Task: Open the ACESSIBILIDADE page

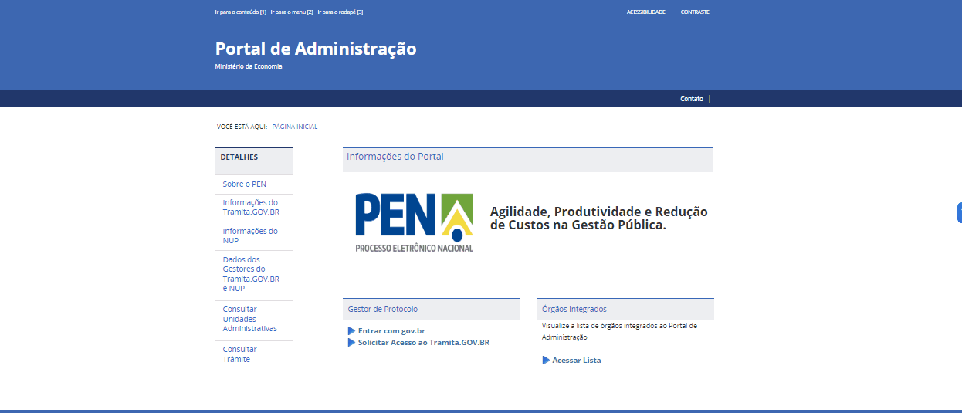Action: pos(645,12)
